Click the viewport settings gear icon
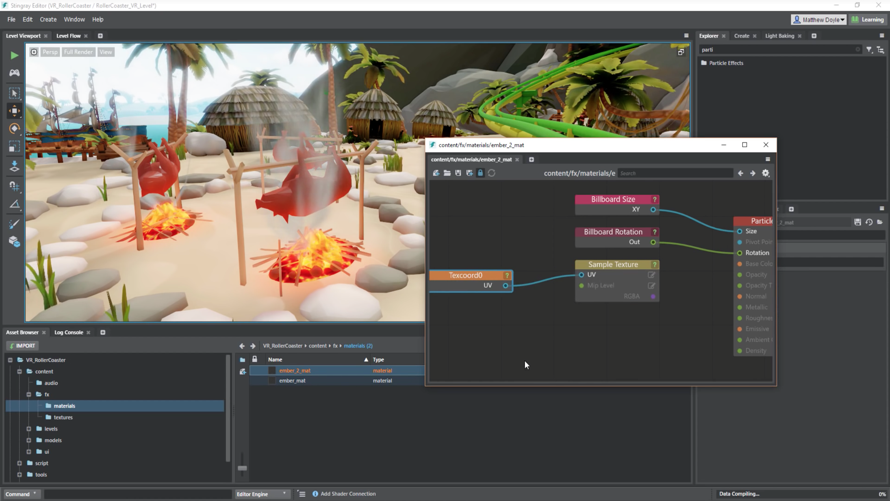 pyautogui.click(x=34, y=52)
